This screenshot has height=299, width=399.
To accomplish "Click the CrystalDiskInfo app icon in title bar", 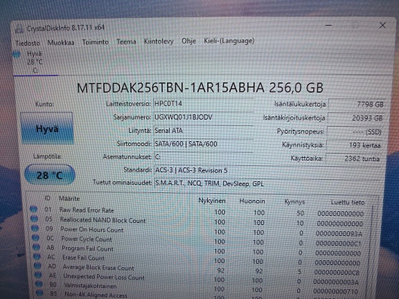I will [x=19, y=28].
